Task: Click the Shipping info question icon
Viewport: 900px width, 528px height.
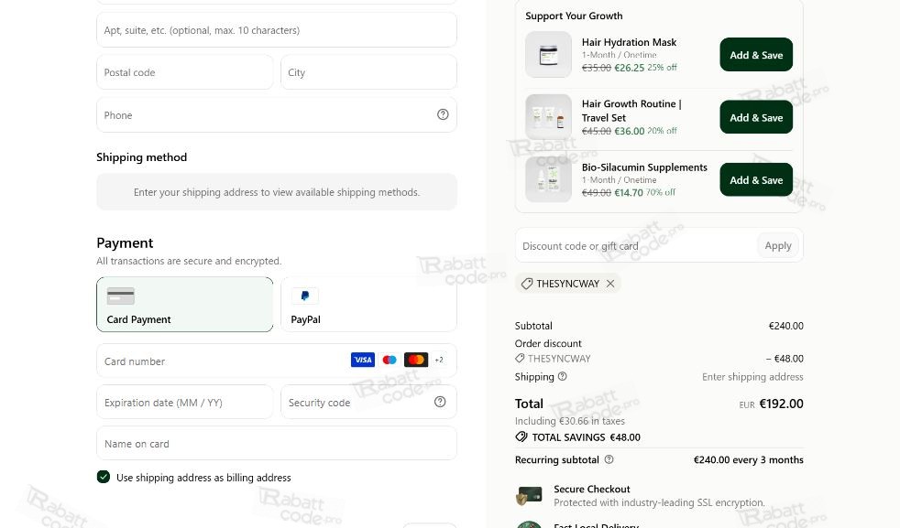Action: coord(563,377)
